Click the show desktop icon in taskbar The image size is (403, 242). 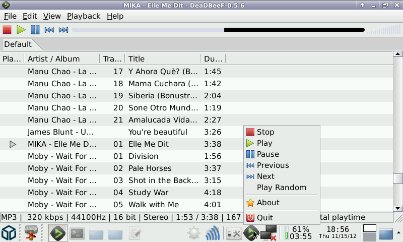tap(386, 233)
